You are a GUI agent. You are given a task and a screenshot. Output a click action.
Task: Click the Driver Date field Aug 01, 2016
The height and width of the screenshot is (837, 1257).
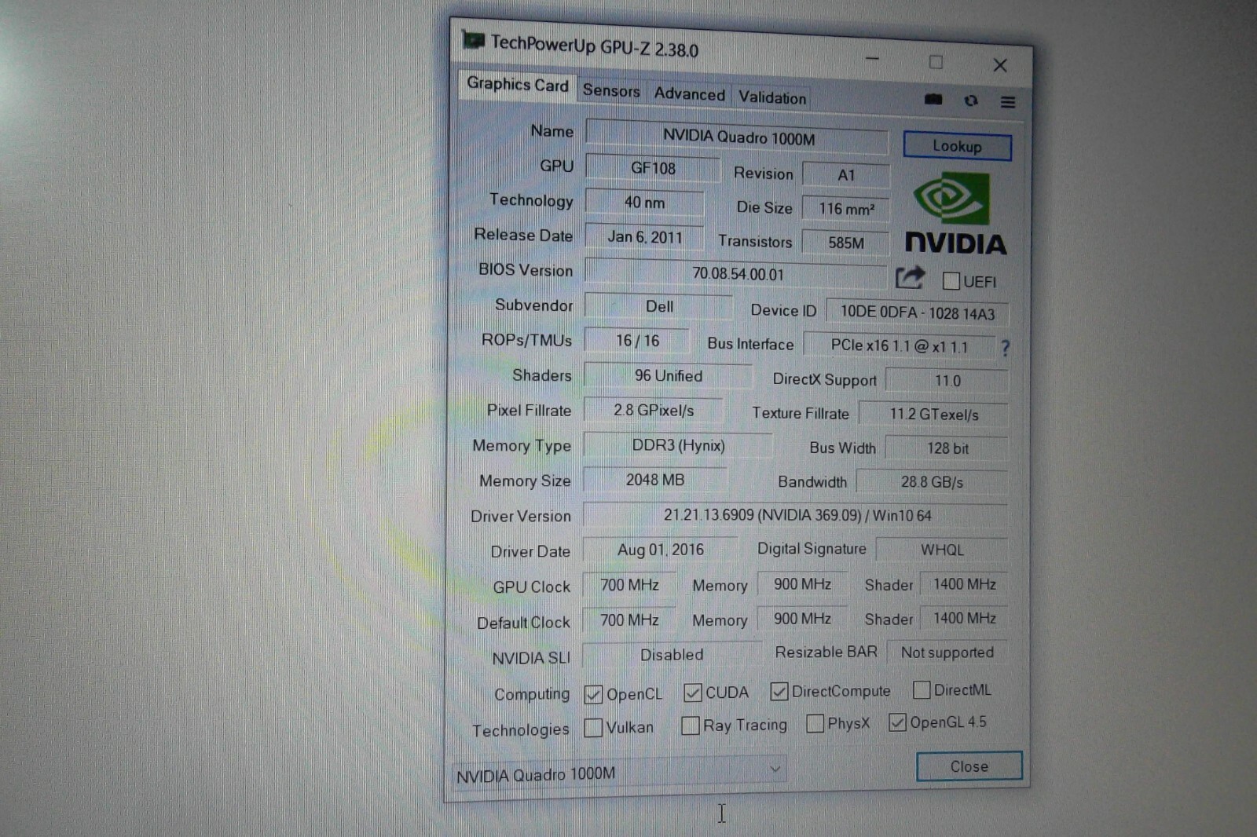tap(660, 550)
